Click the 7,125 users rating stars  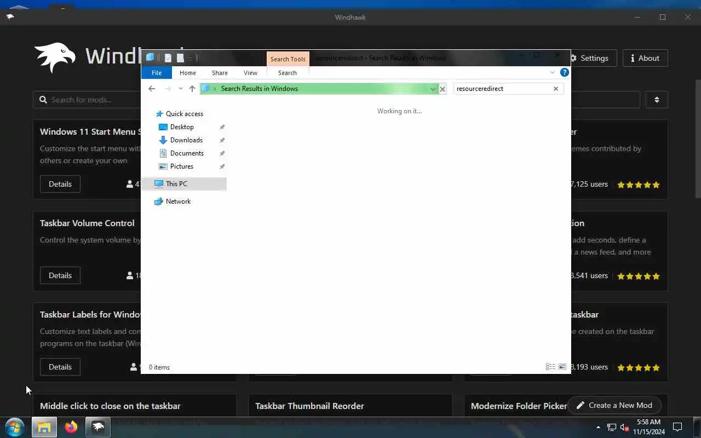(x=638, y=185)
